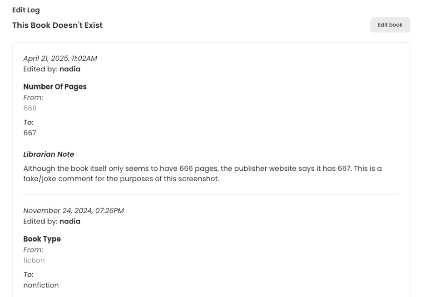Click the November 24, 2024 timestamp

(x=73, y=210)
